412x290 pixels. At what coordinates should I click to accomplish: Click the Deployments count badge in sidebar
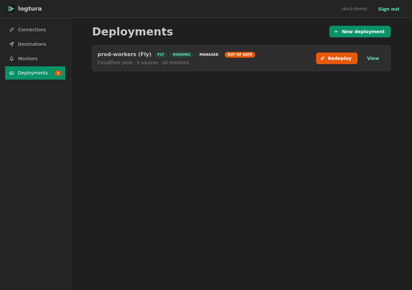[58, 73]
